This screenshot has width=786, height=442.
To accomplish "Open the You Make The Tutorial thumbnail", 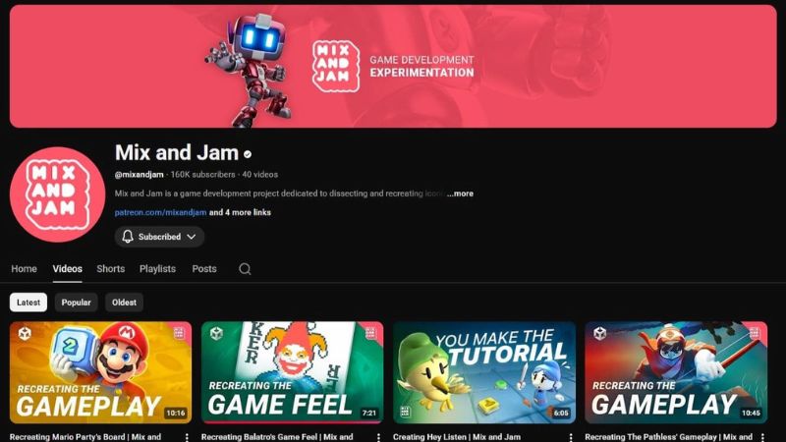I will pyautogui.click(x=484, y=372).
